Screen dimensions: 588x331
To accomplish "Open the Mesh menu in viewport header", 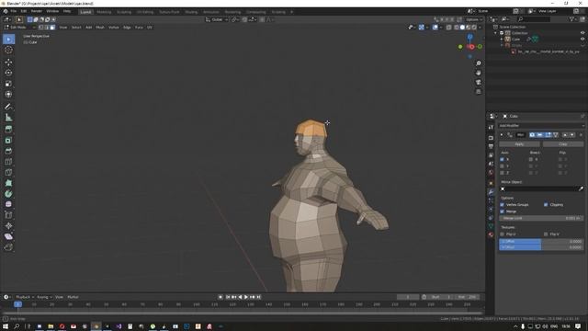I will [100, 28].
